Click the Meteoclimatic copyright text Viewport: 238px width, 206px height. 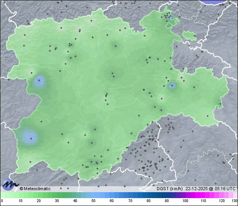35,189
